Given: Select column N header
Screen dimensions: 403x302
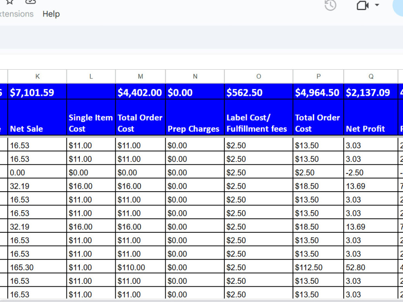Looking at the screenshot, I should (195, 77).
